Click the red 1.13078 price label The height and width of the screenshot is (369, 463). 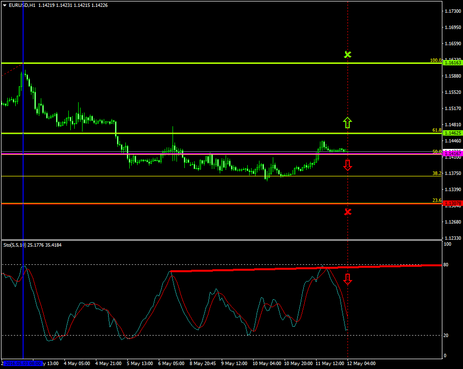click(x=452, y=203)
